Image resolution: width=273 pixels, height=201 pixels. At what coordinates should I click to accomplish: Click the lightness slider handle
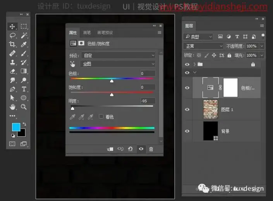click(72, 108)
